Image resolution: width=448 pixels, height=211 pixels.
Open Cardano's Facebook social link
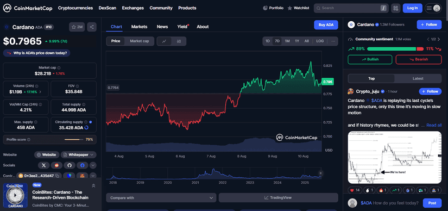pyautogui.click(x=83, y=165)
